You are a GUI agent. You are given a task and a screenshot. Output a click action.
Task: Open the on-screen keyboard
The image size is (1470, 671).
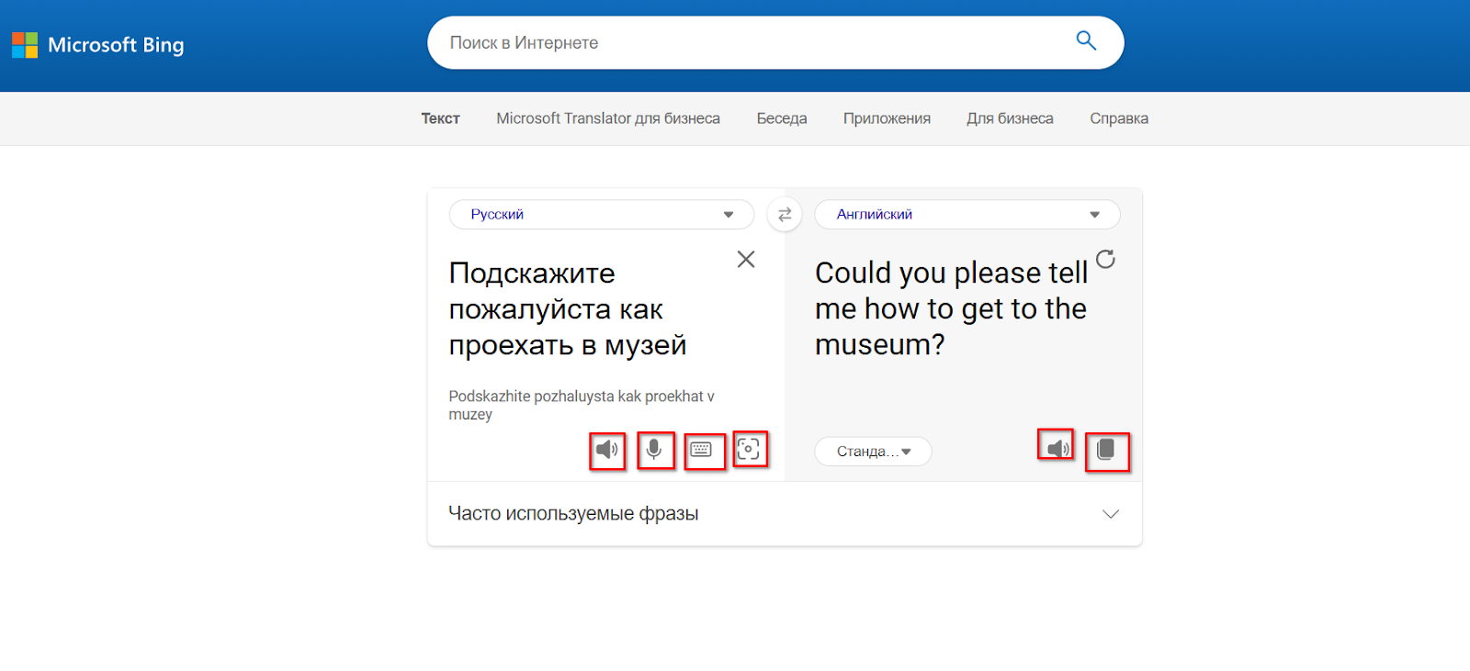(702, 450)
